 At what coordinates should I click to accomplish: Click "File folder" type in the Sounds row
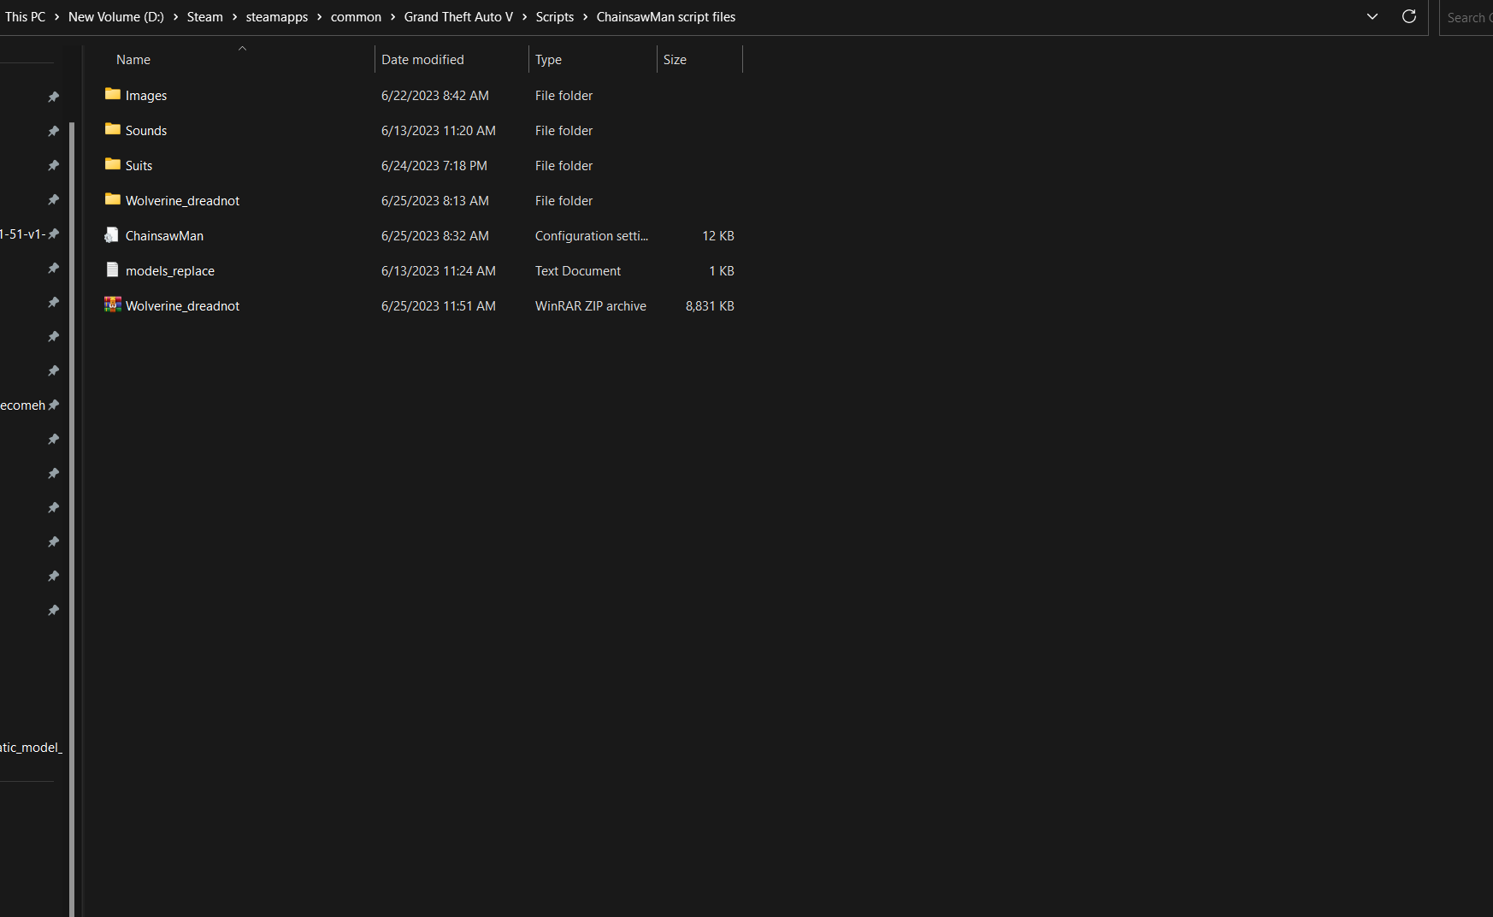tap(564, 131)
